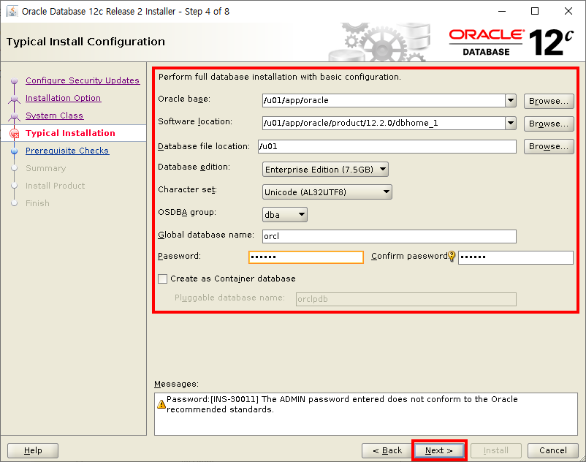
Task: Click the Java installer icon in title bar
Action: (x=12, y=11)
